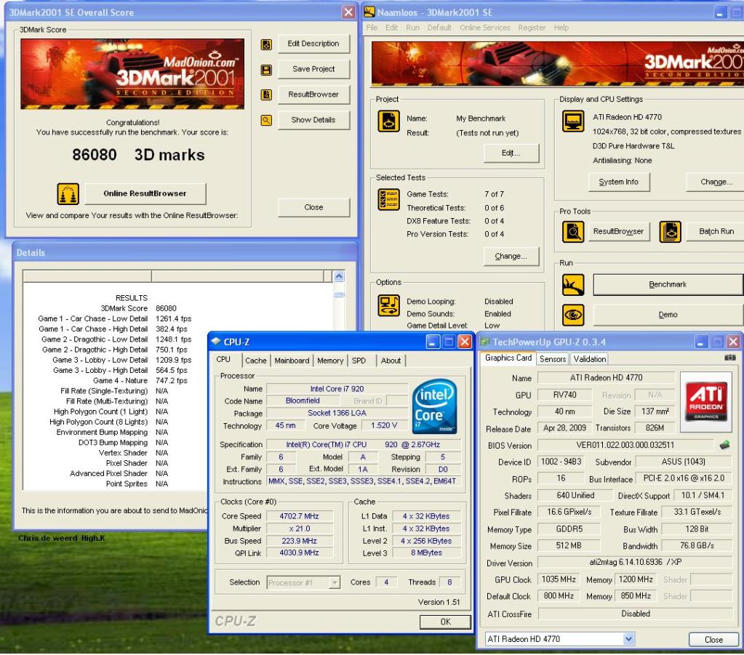The image size is (744, 655).
Task: Click the Online ResultBrowser button
Action: [145, 193]
